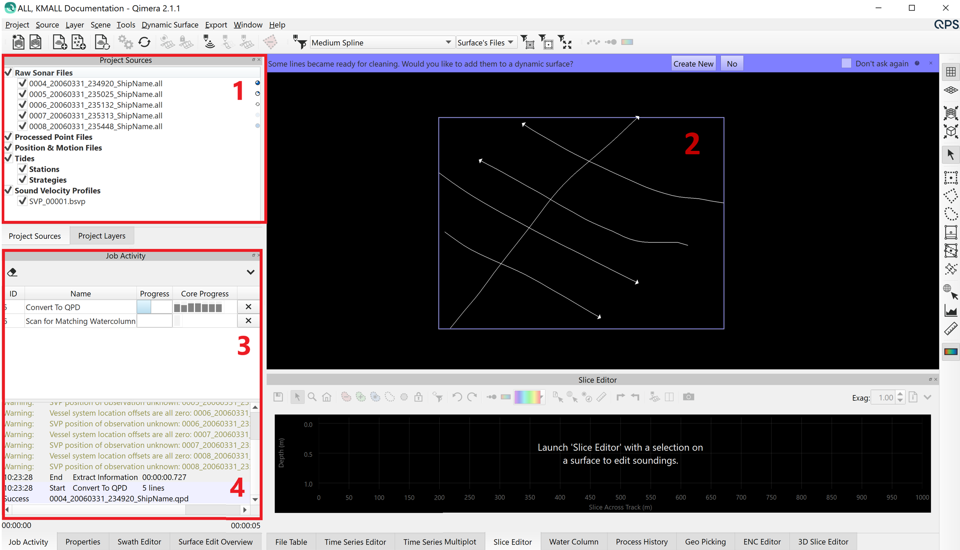Clear job activity with eraser icon
The height and width of the screenshot is (550, 960).
click(12, 272)
